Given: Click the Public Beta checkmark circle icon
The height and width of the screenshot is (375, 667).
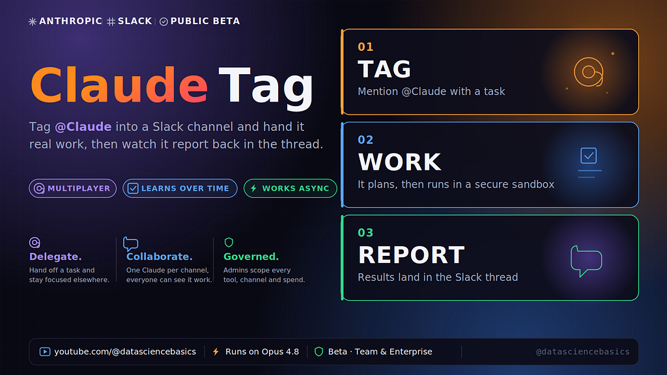Looking at the screenshot, I should [163, 21].
